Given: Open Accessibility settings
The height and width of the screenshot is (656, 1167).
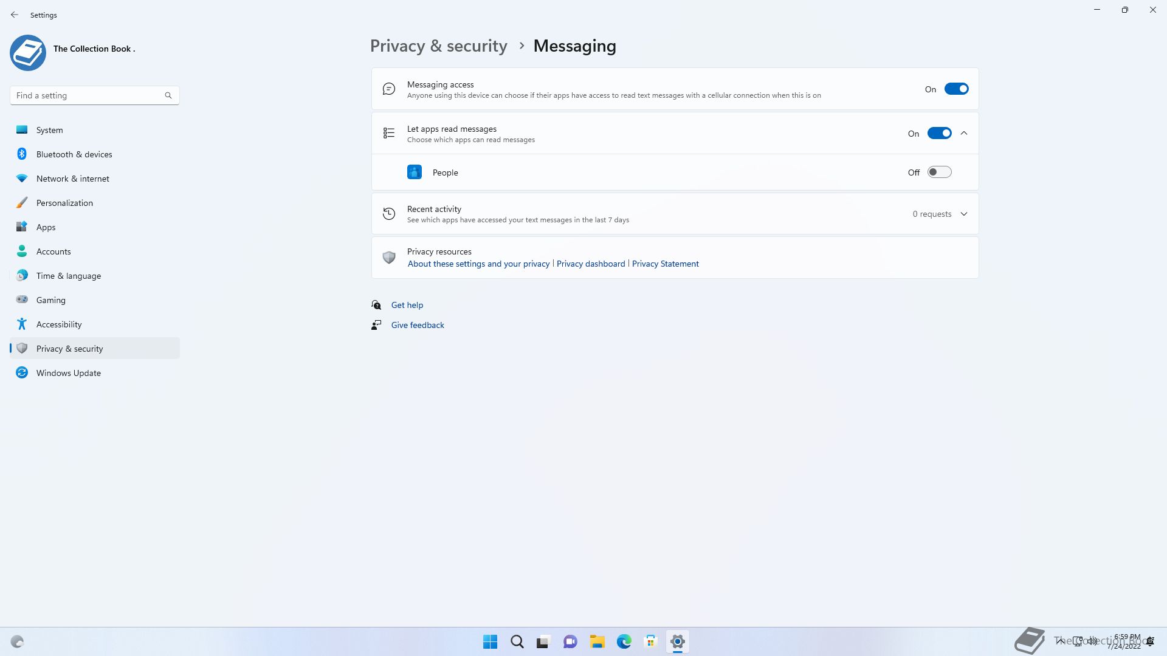Looking at the screenshot, I should (x=95, y=324).
